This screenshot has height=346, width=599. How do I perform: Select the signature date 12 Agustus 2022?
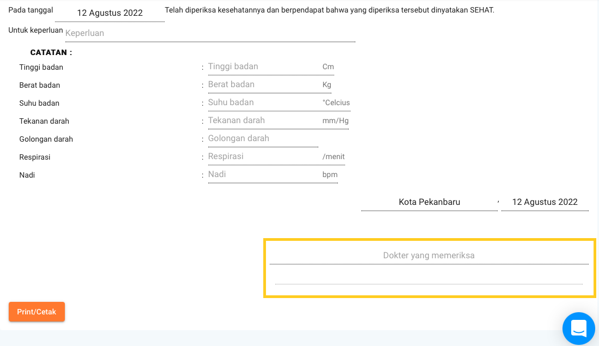pyautogui.click(x=544, y=202)
